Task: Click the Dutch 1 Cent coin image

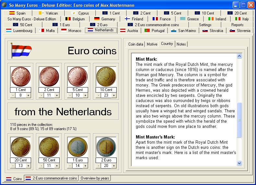Action: (20, 77)
